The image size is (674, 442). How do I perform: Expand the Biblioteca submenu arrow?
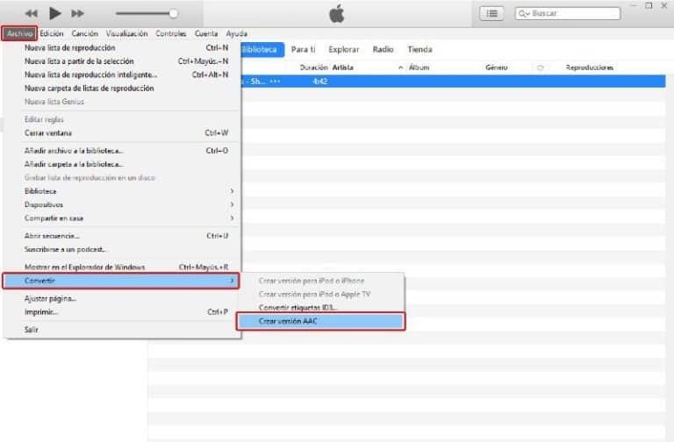[232, 191]
